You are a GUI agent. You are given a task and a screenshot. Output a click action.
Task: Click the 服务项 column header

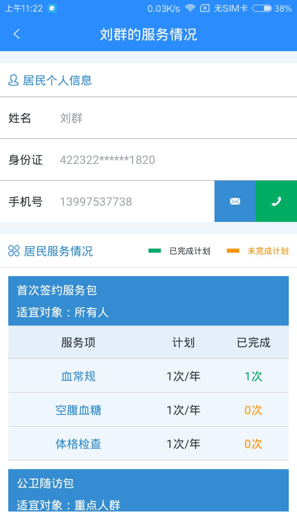coord(78,342)
